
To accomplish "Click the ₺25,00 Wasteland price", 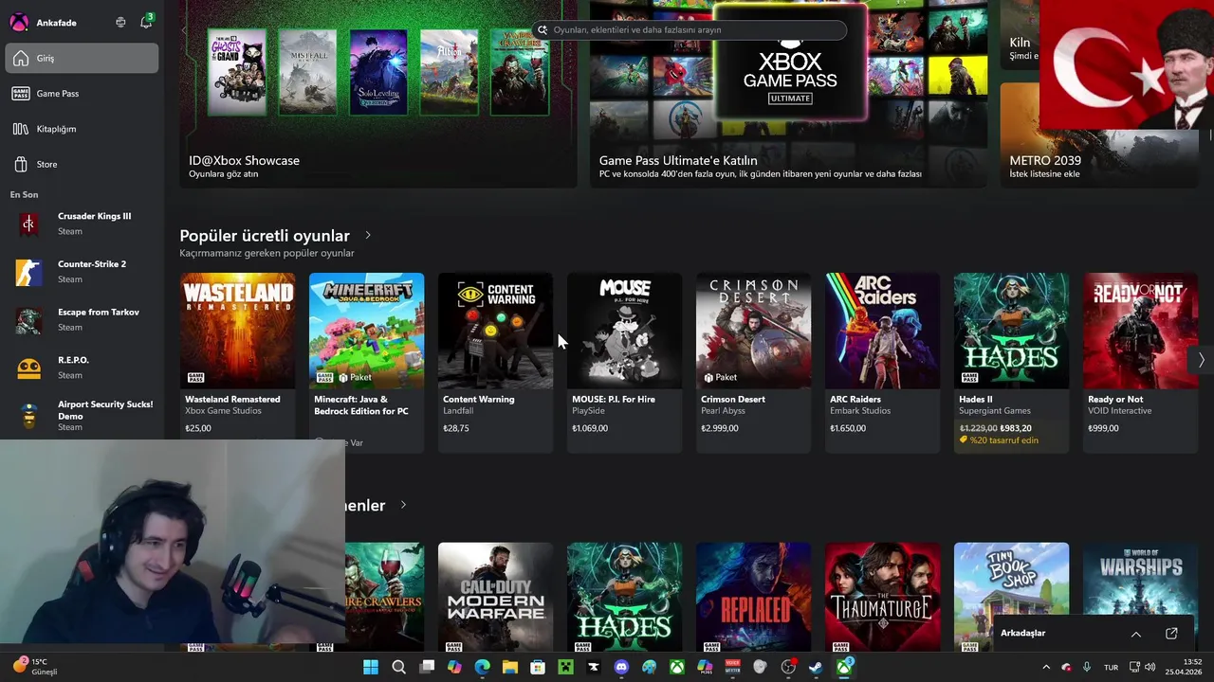I will click(198, 428).
